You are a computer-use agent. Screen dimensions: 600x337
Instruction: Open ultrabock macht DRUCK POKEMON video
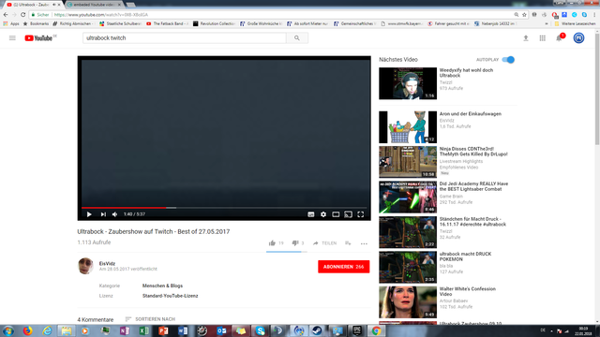465,256
